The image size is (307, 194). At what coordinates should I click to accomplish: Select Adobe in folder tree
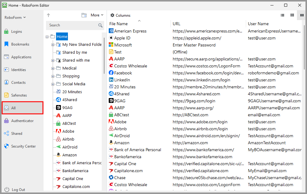click(68, 131)
